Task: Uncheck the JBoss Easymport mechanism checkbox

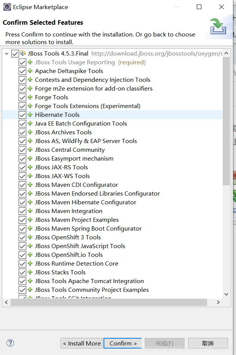Action: tap(22, 159)
